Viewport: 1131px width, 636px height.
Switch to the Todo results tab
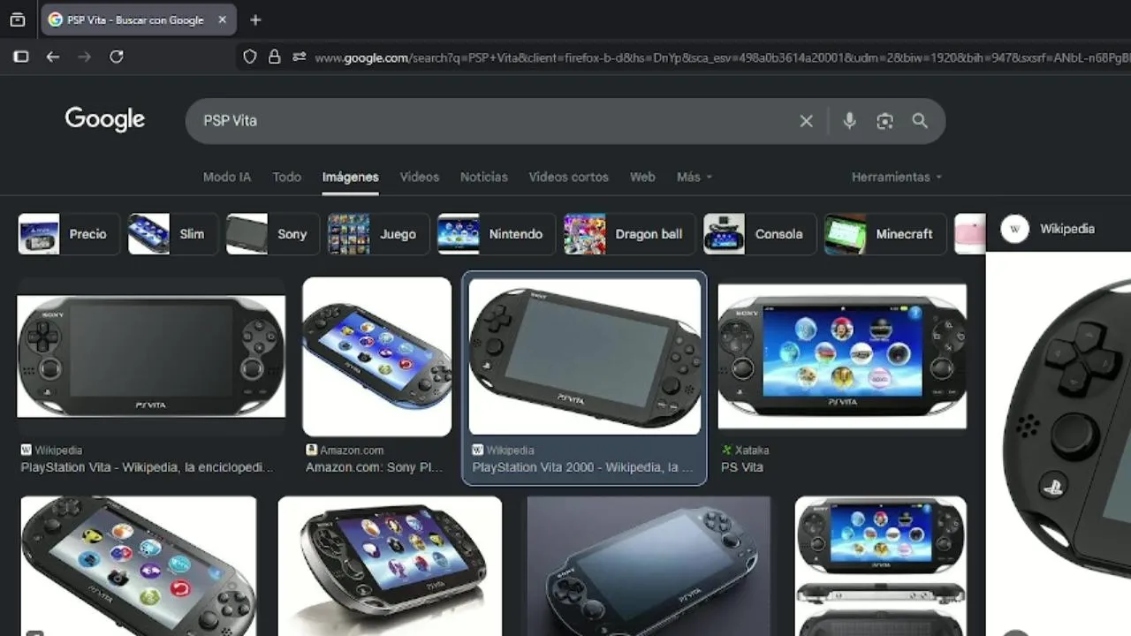(x=286, y=177)
